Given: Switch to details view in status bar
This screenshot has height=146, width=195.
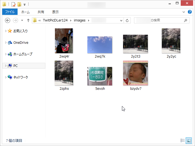Looking at the screenshot, I should pos(182,140).
